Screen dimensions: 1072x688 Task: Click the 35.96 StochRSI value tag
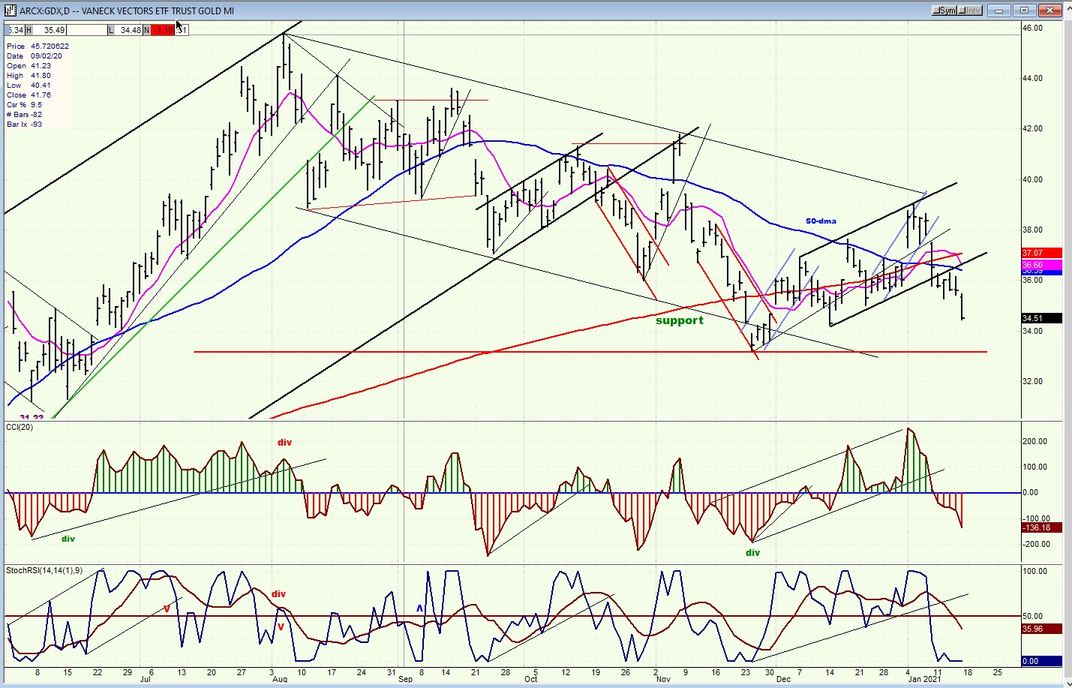tap(1041, 629)
